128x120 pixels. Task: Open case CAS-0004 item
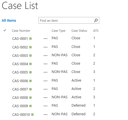point(20,64)
